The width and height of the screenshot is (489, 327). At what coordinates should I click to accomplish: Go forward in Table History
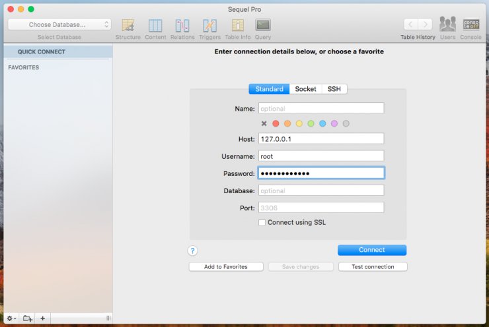point(425,24)
